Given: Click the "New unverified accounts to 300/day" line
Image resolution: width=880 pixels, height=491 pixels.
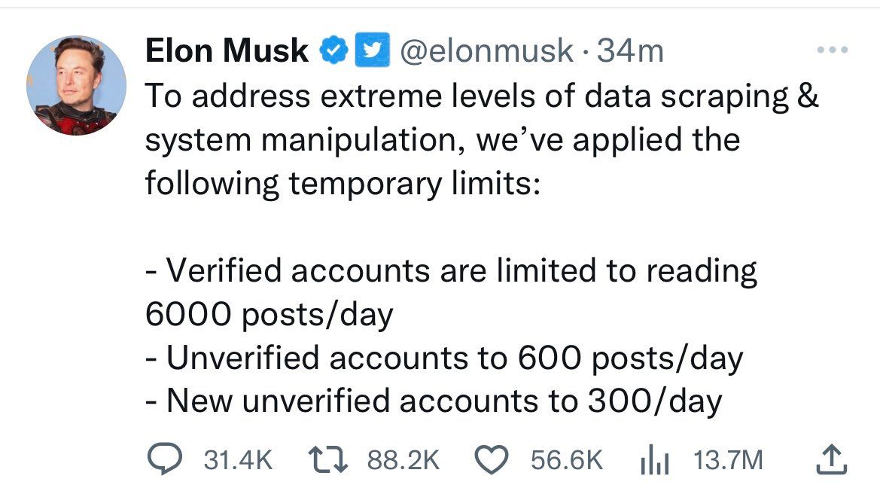Looking at the screenshot, I should tap(433, 401).
